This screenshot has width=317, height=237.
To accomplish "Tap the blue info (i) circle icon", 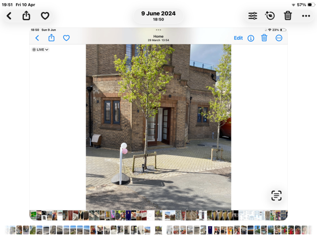I will point(251,38).
